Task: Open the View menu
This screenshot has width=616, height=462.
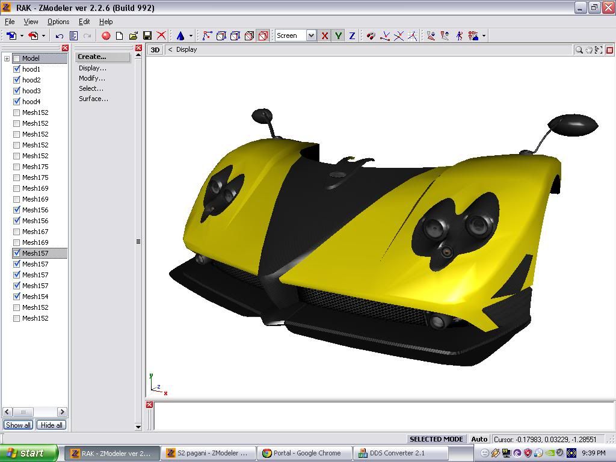Action: click(x=31, y=22)
